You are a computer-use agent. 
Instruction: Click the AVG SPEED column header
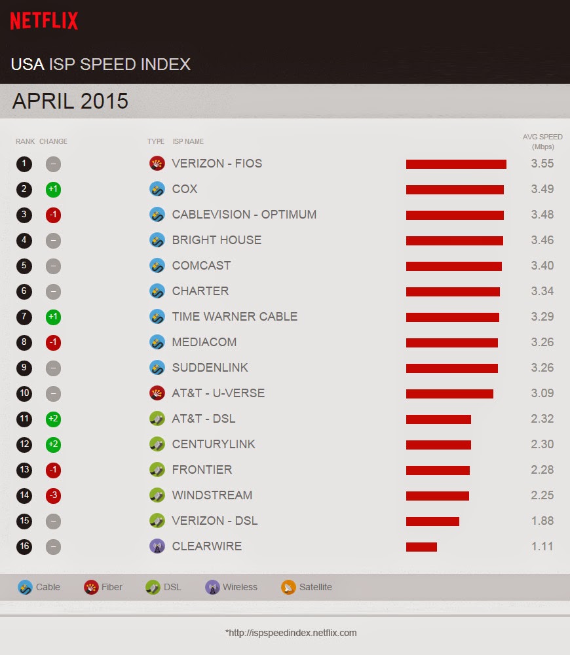542,141
